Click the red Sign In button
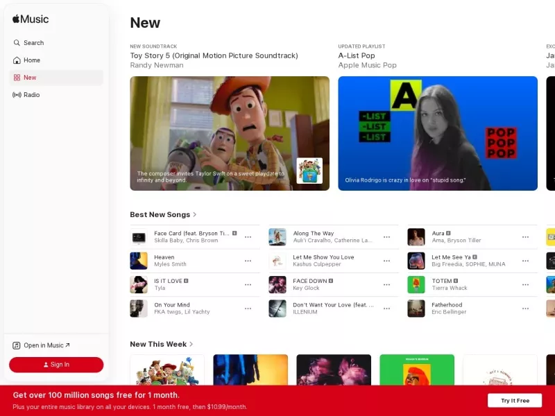 click(56, 365)
